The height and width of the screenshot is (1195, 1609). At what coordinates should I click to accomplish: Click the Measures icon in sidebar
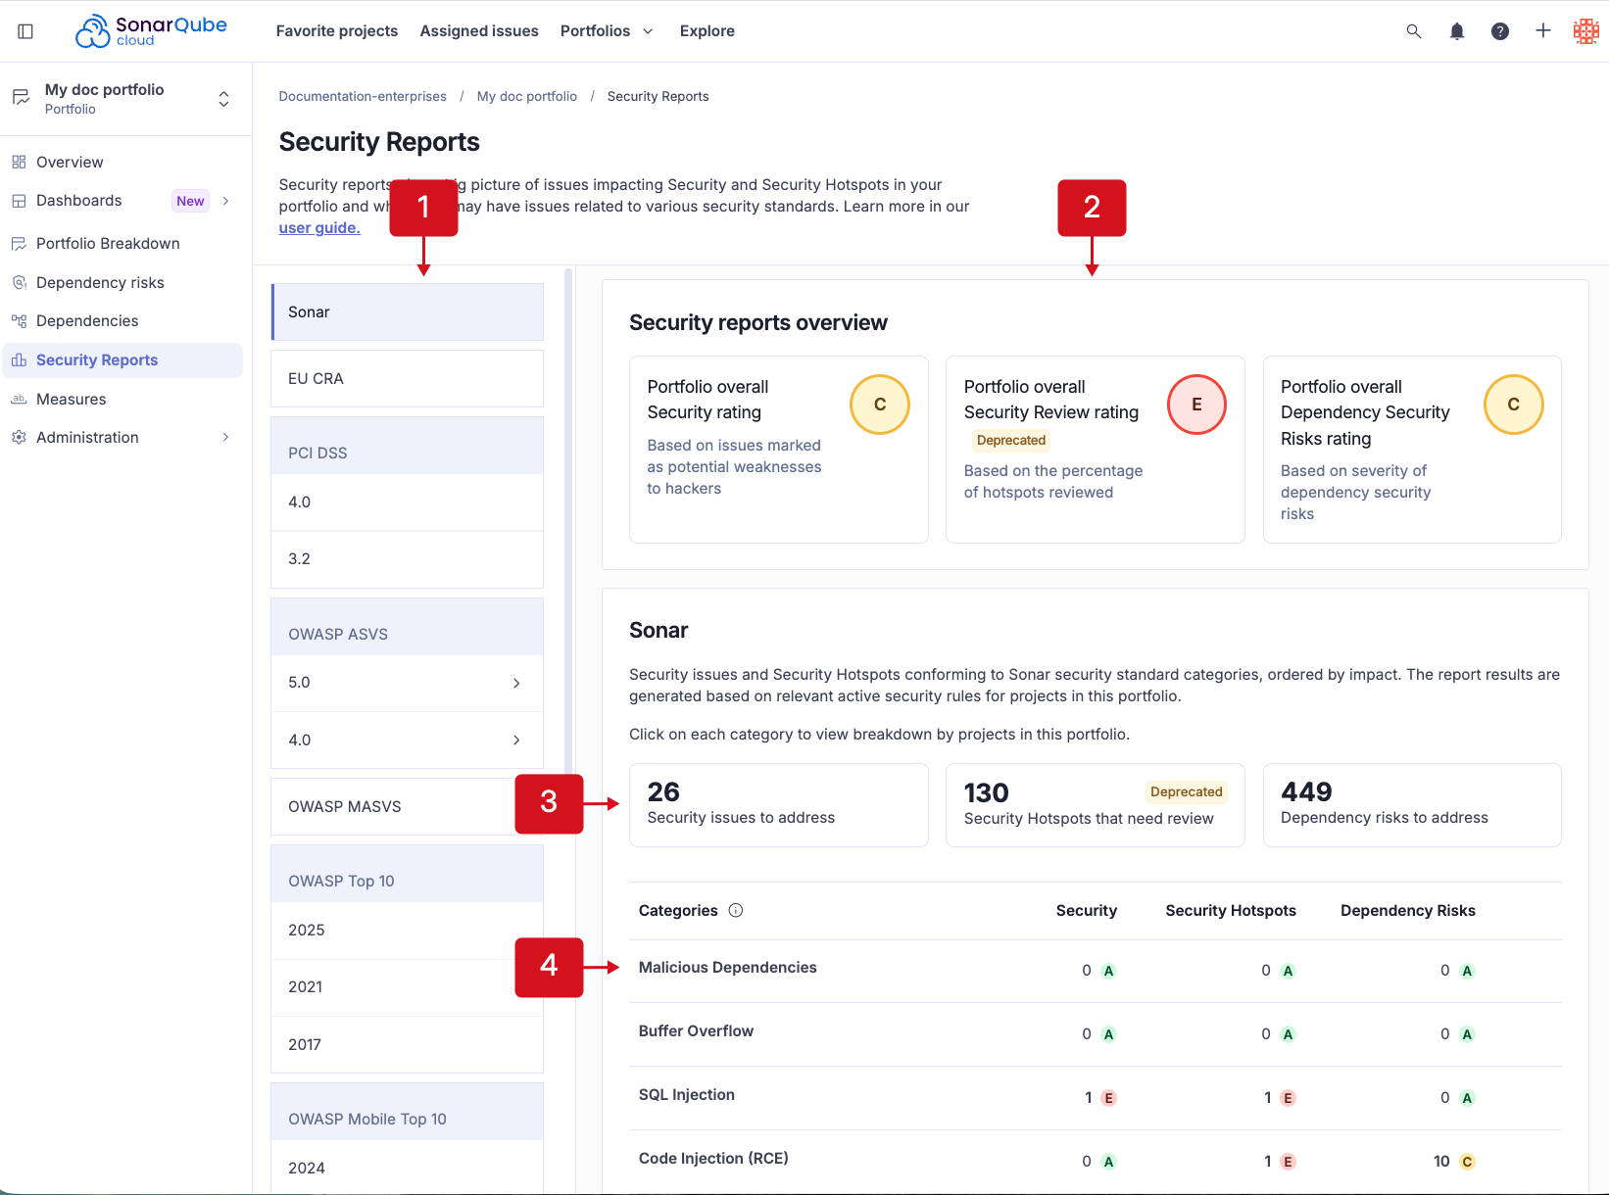click(19, 399)
